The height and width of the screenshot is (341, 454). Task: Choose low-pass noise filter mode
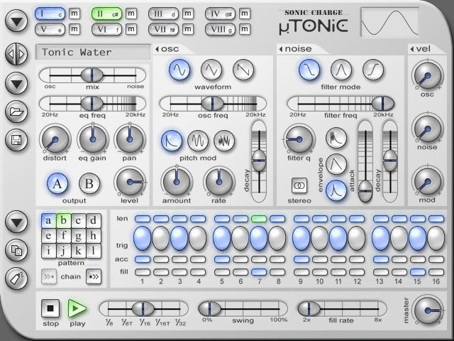309,70
